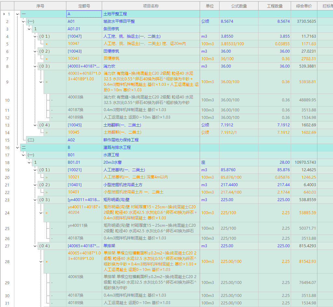Collapse row 27 (0 4) 单排架 expander
Image resolution: width=333 pixels, height=307 pixels.
pyautogui.click(x=35, y=246)
